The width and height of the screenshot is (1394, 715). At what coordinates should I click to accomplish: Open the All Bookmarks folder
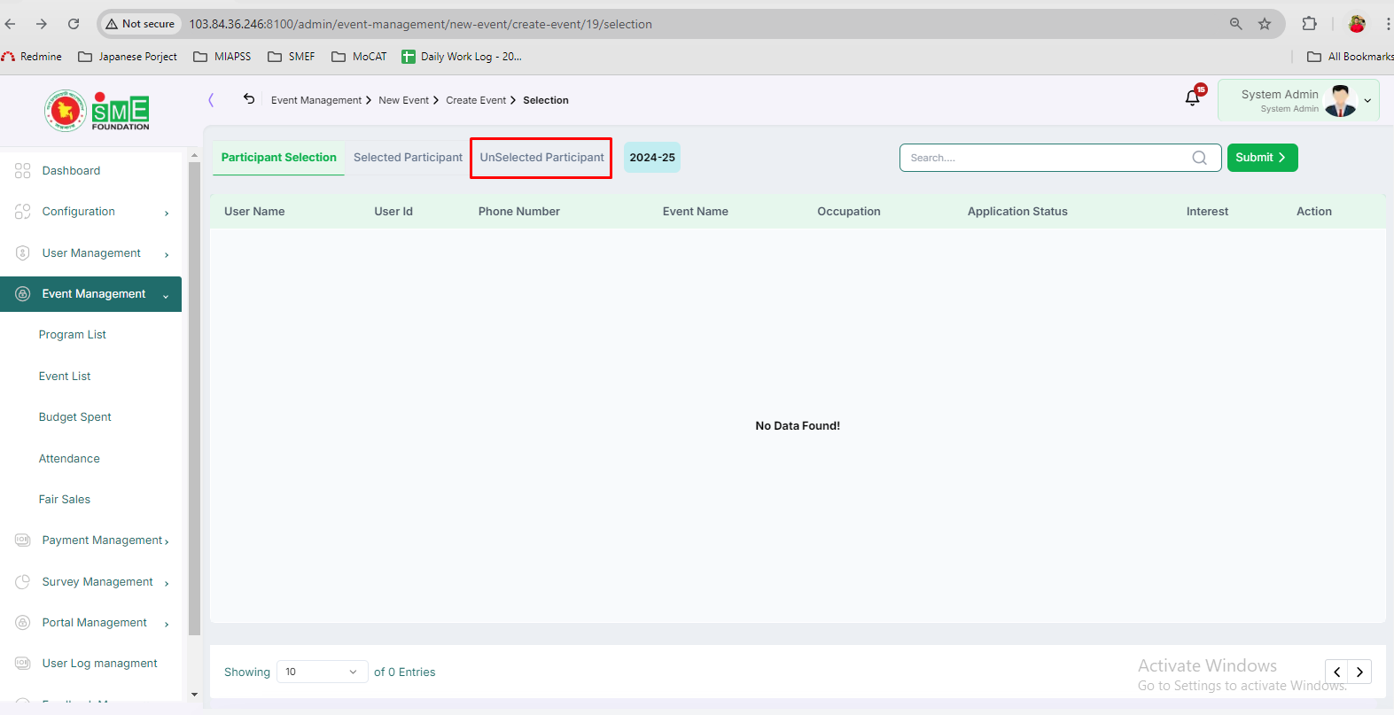coord(1351,57)
